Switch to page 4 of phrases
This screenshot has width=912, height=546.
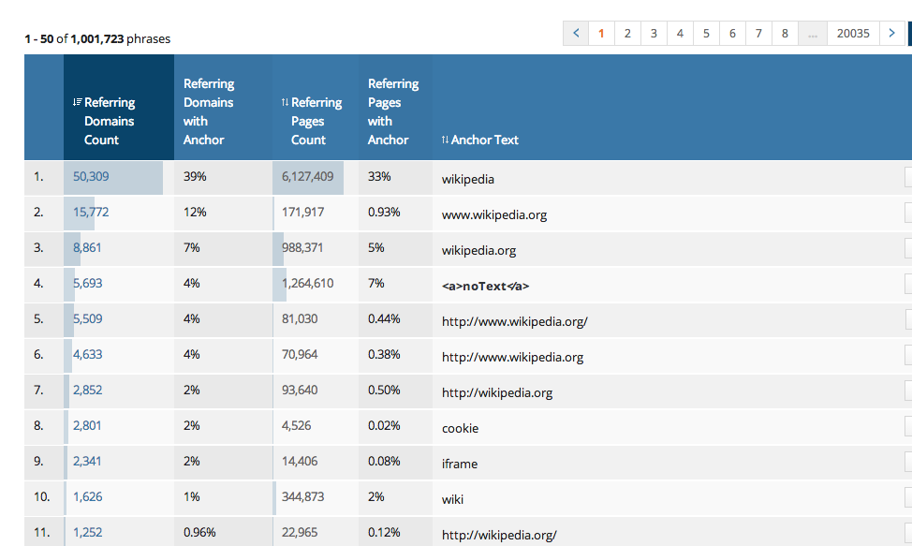680,33
